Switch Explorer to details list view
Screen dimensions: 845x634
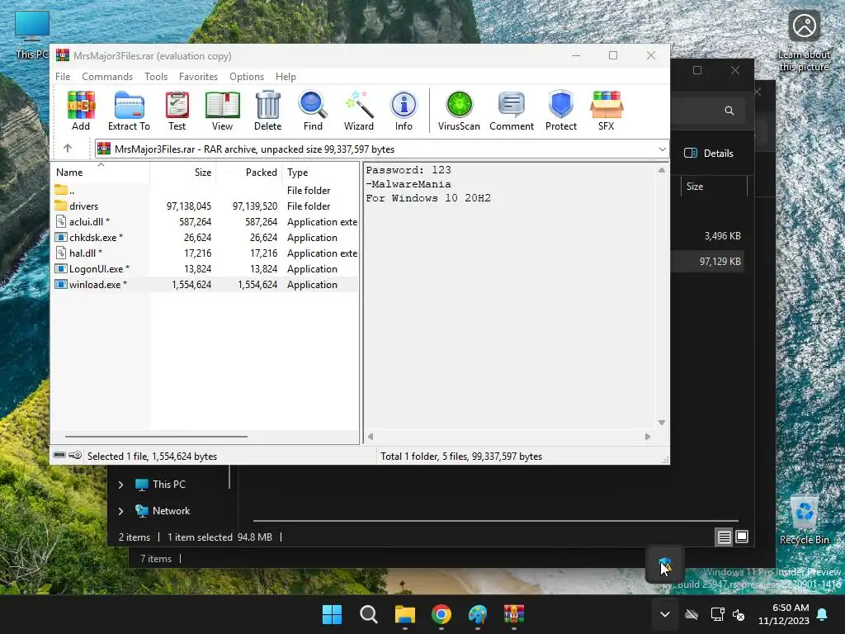pyautogui.click(x=724, y=537)
